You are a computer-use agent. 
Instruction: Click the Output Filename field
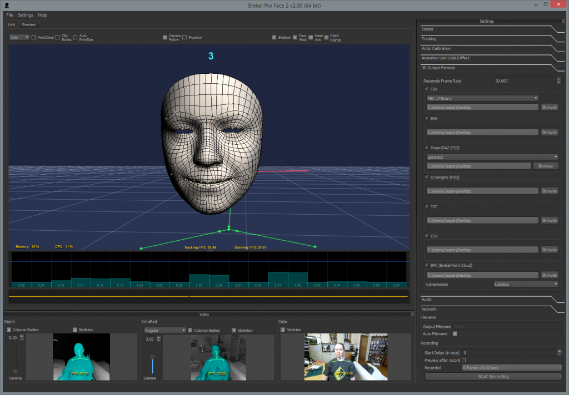[507, 327]
